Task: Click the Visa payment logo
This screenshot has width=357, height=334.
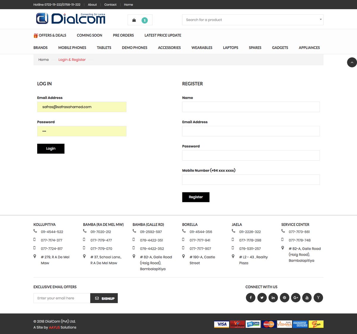Action: point(222,324)
